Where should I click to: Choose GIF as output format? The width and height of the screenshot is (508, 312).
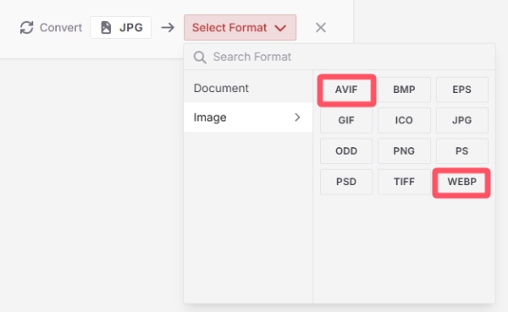click(x=346, y=120)
